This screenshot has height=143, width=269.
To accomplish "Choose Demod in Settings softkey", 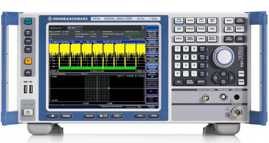I will (x=152, y=36).
